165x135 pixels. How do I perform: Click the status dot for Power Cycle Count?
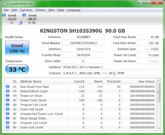pyautogui.click(x=8, y=100)
